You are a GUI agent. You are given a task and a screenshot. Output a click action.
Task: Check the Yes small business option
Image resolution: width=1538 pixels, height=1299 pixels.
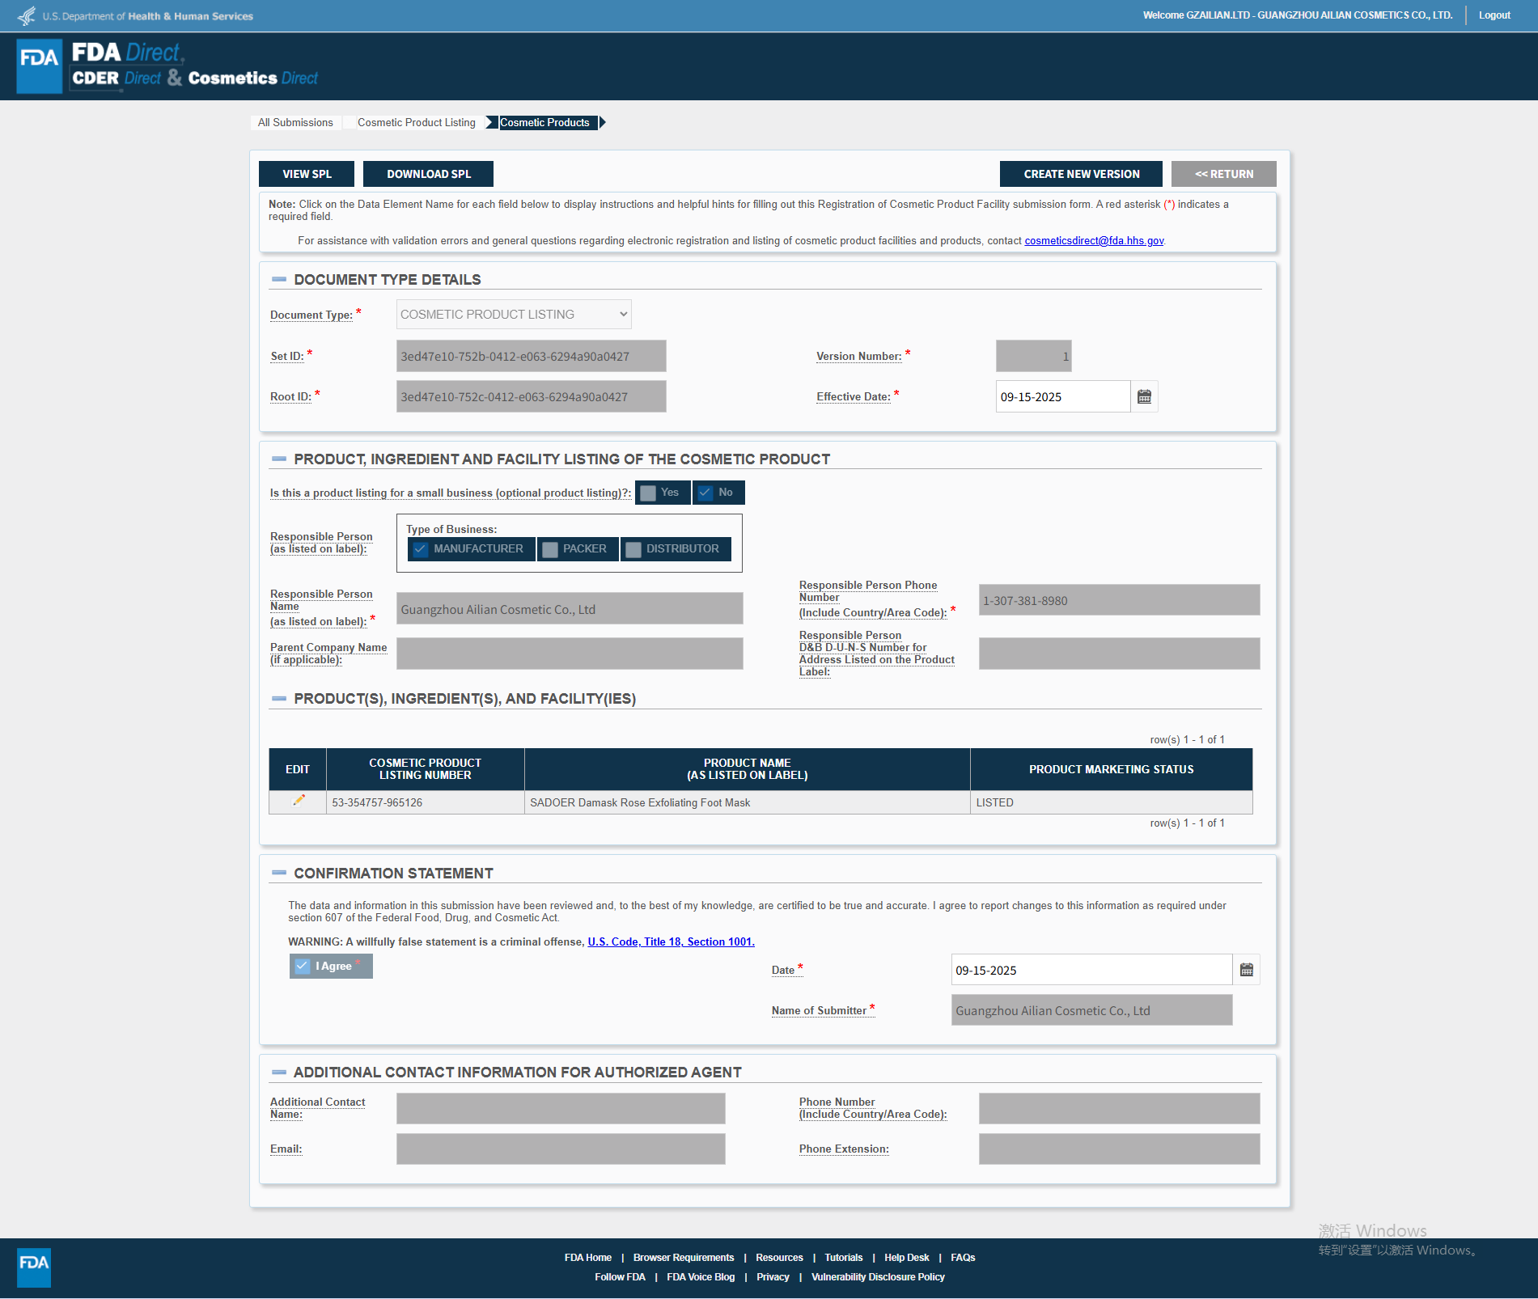pos(649,493)
